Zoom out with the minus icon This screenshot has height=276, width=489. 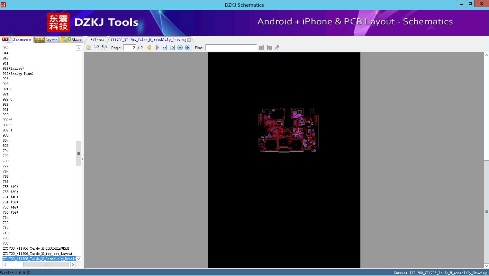tap(180, 48)
